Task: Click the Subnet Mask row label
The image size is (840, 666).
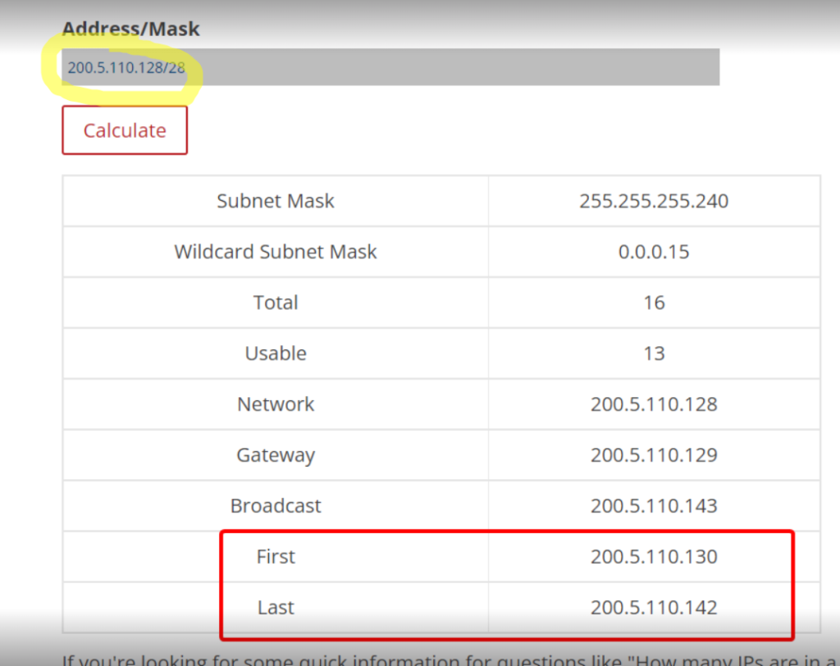Action: click(276, 201)
